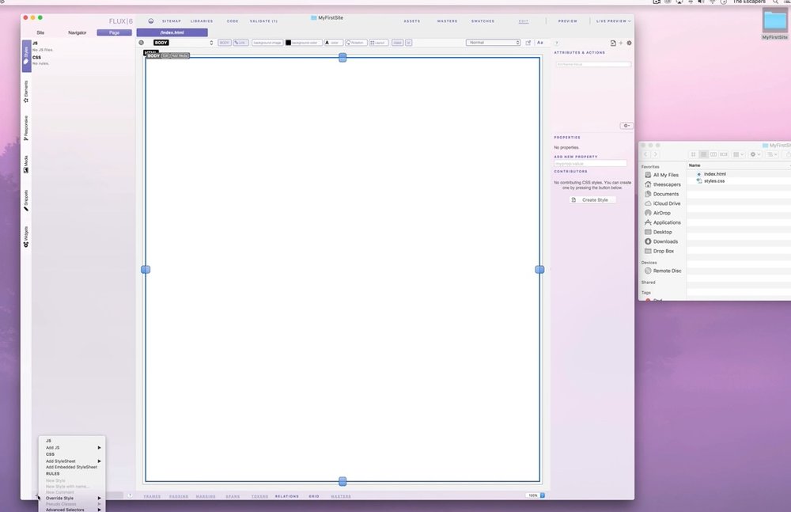The image size is (791, 512).
Task: Toggle FRAMES overlay
Action: click(x=152, y=496)
